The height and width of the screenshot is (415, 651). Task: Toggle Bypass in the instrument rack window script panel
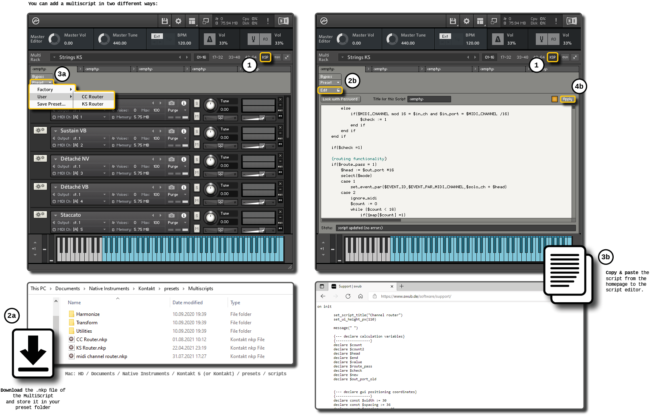pyautogui.click(x=42, y=76)
